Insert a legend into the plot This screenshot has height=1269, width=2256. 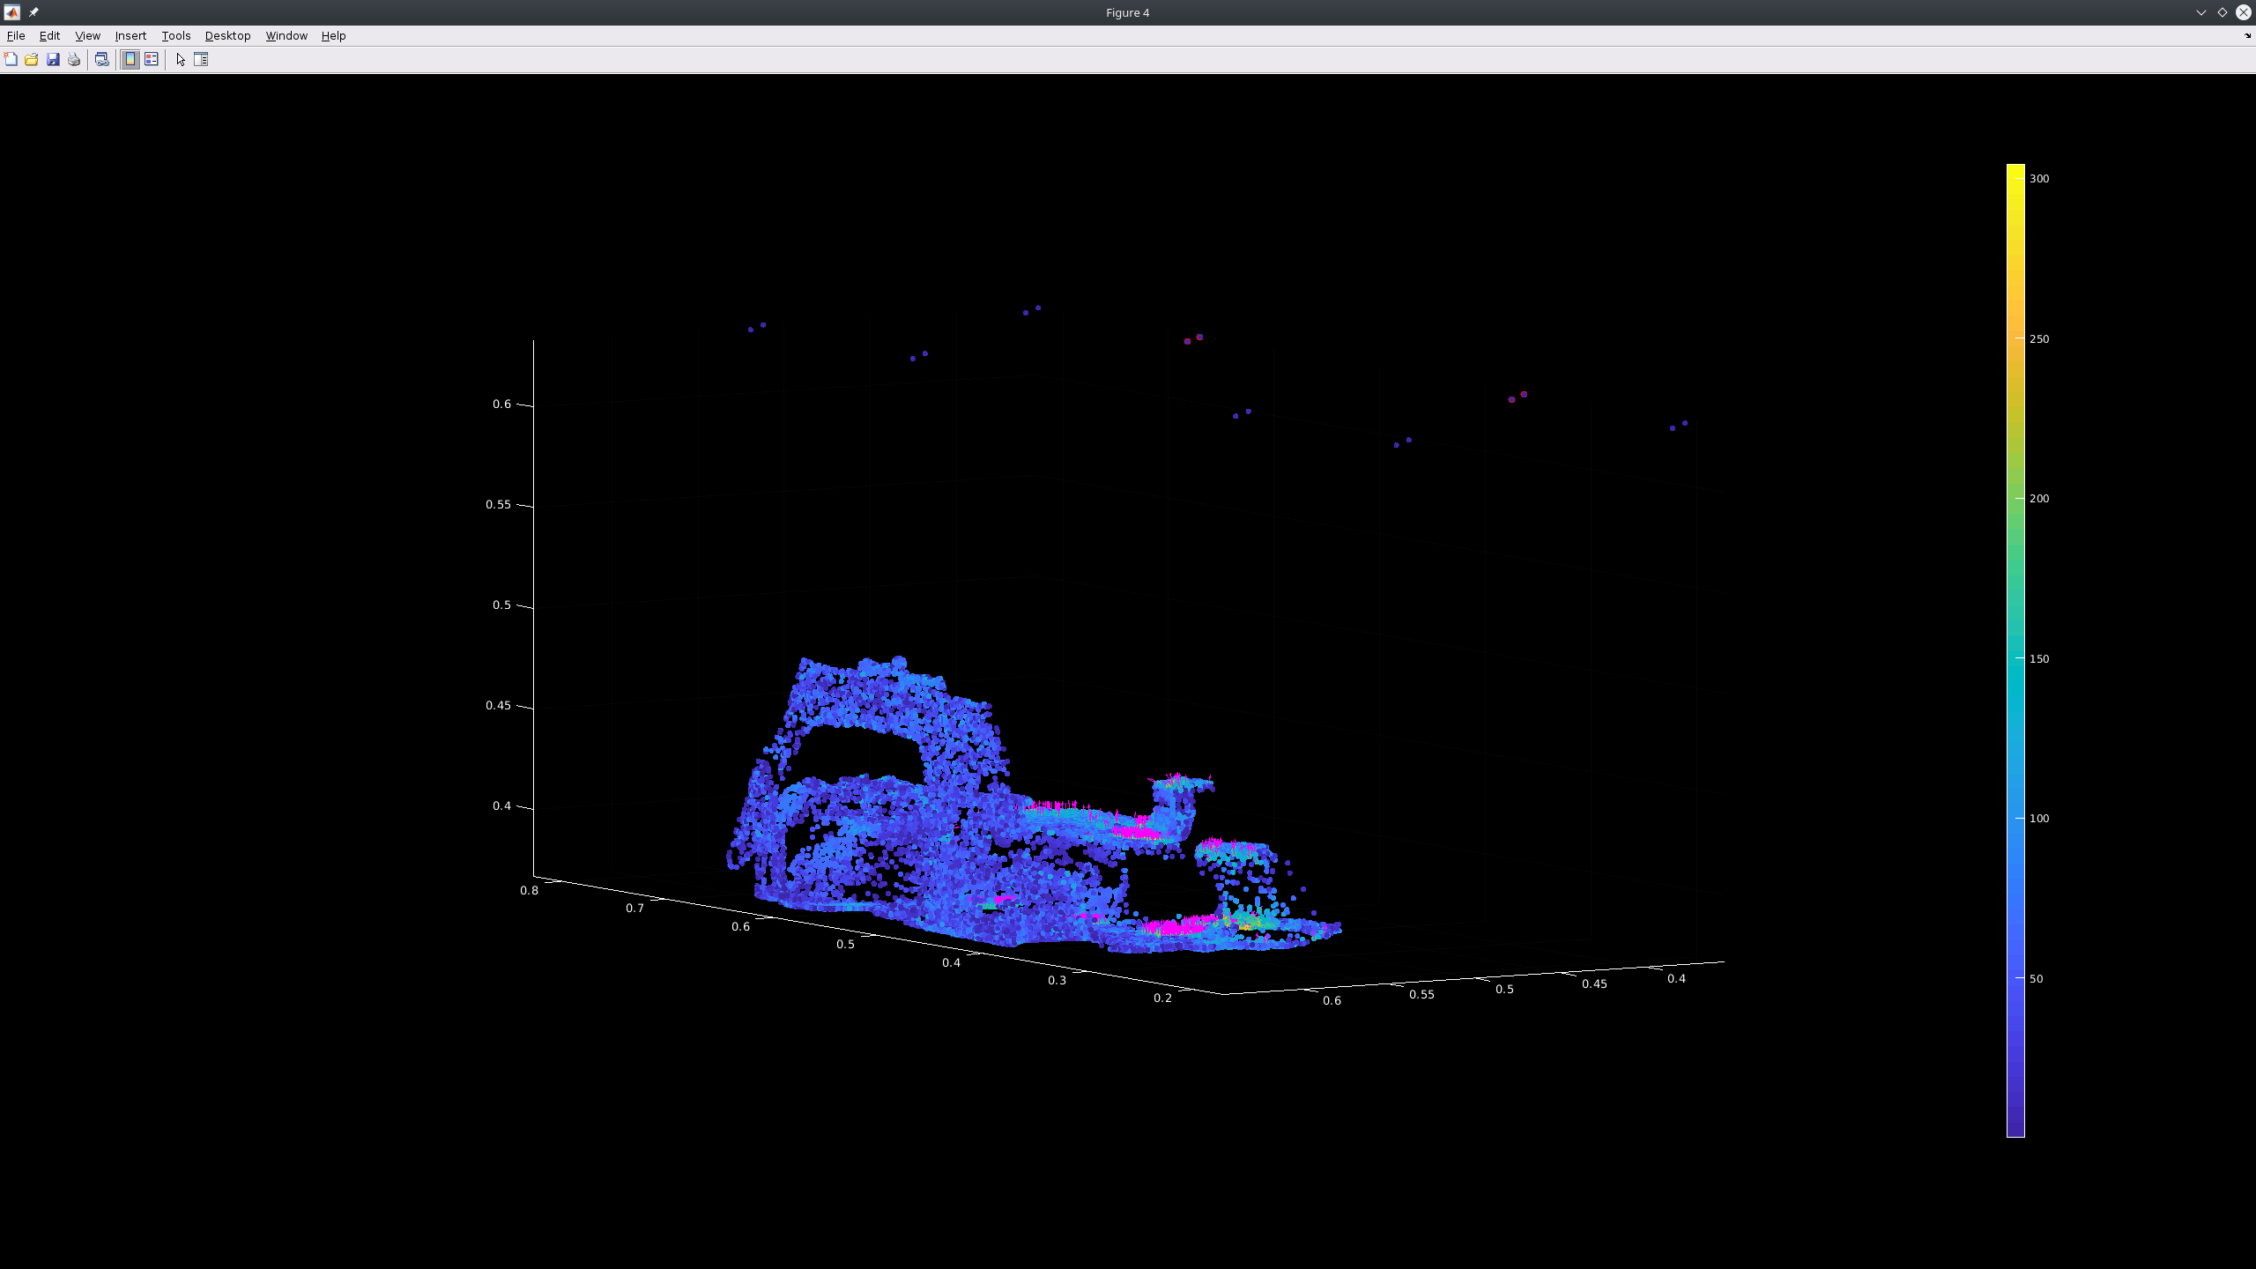pos(152,59)
